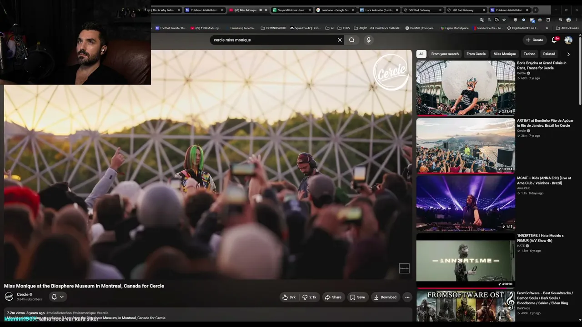Click the #missmonique hashtag

(x=84, y=313)
